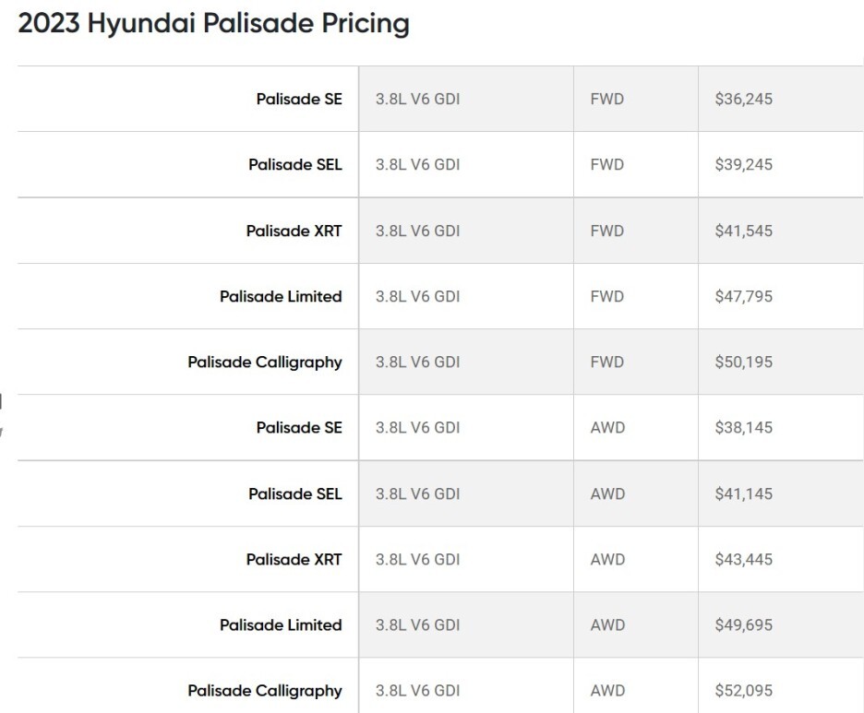Select the Palisade SEL FWD row label
864x713 pixels.
(295, 164)
